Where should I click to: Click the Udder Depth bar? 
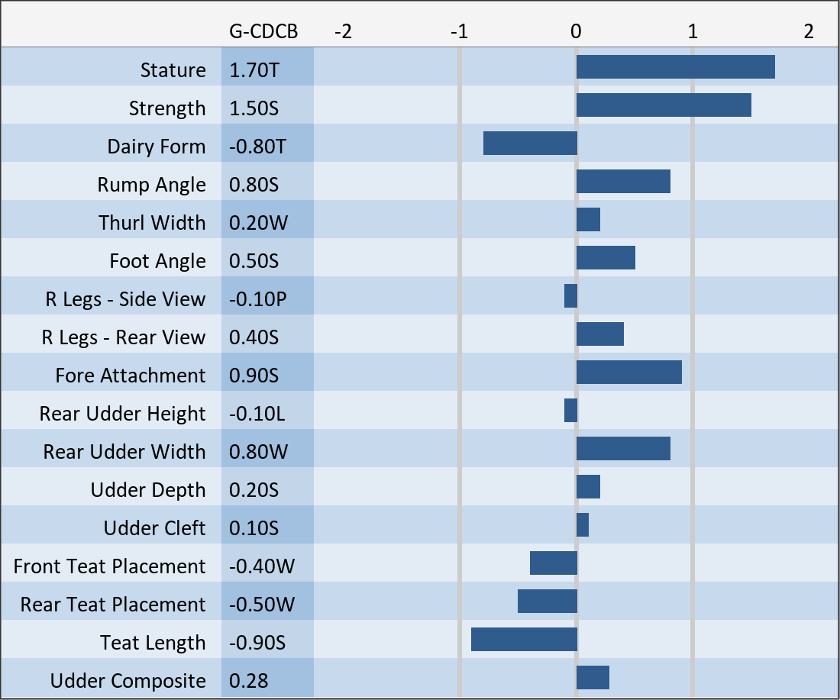tap(588, 487)
